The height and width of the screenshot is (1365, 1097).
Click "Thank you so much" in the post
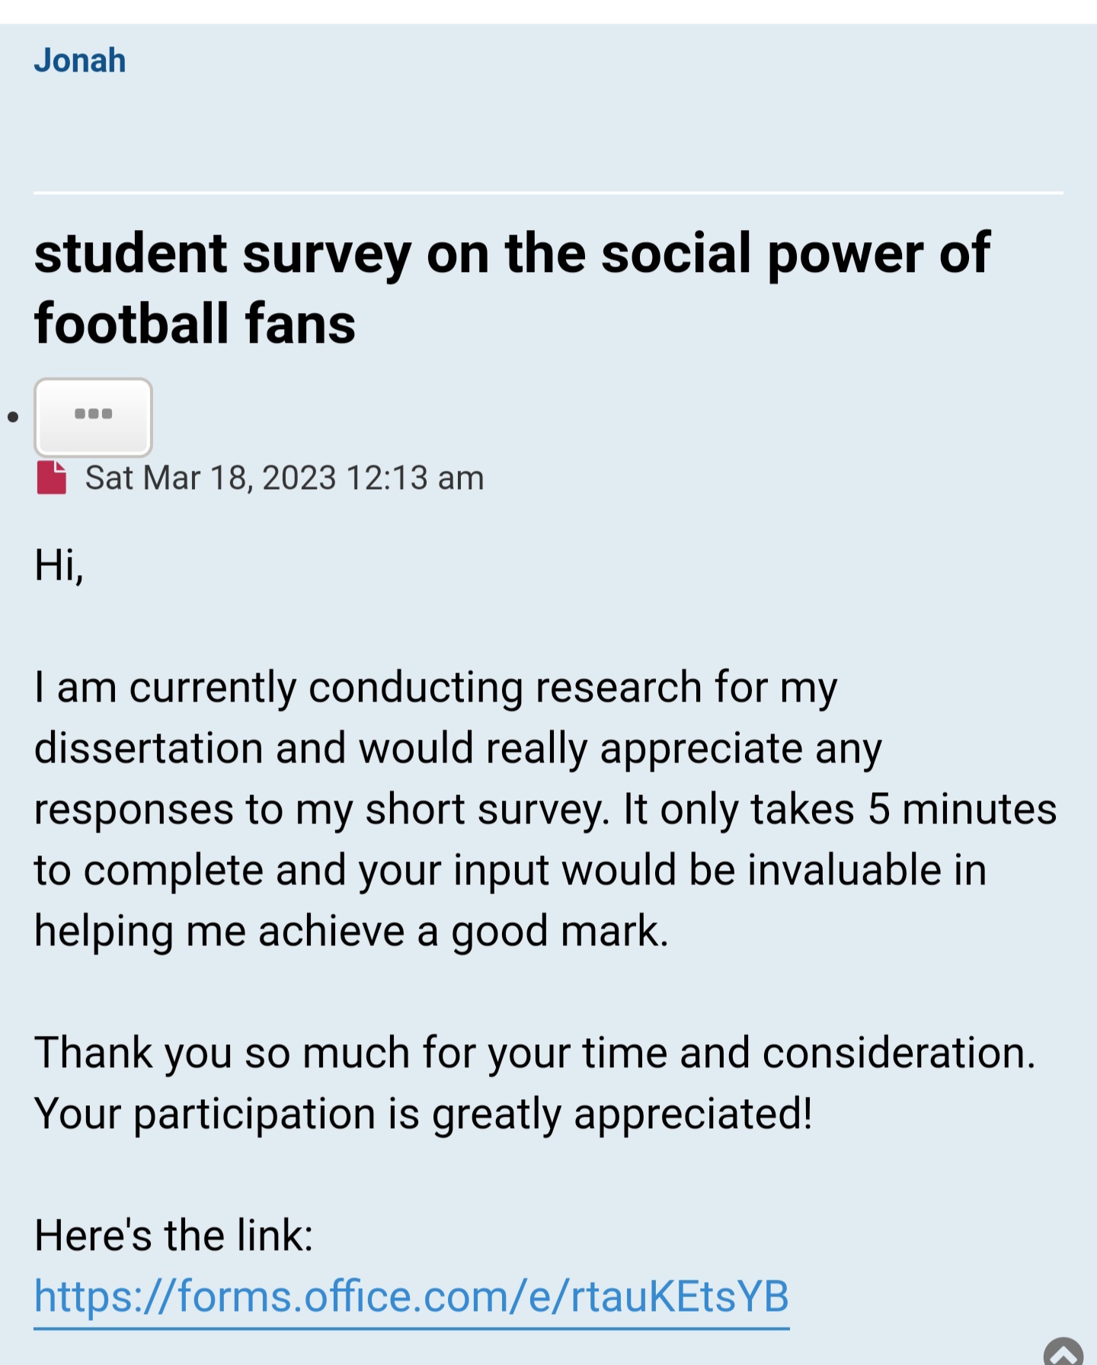coord(222,1053)
